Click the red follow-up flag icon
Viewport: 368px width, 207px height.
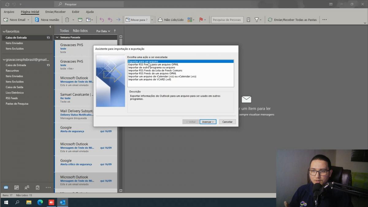[201, 20]
